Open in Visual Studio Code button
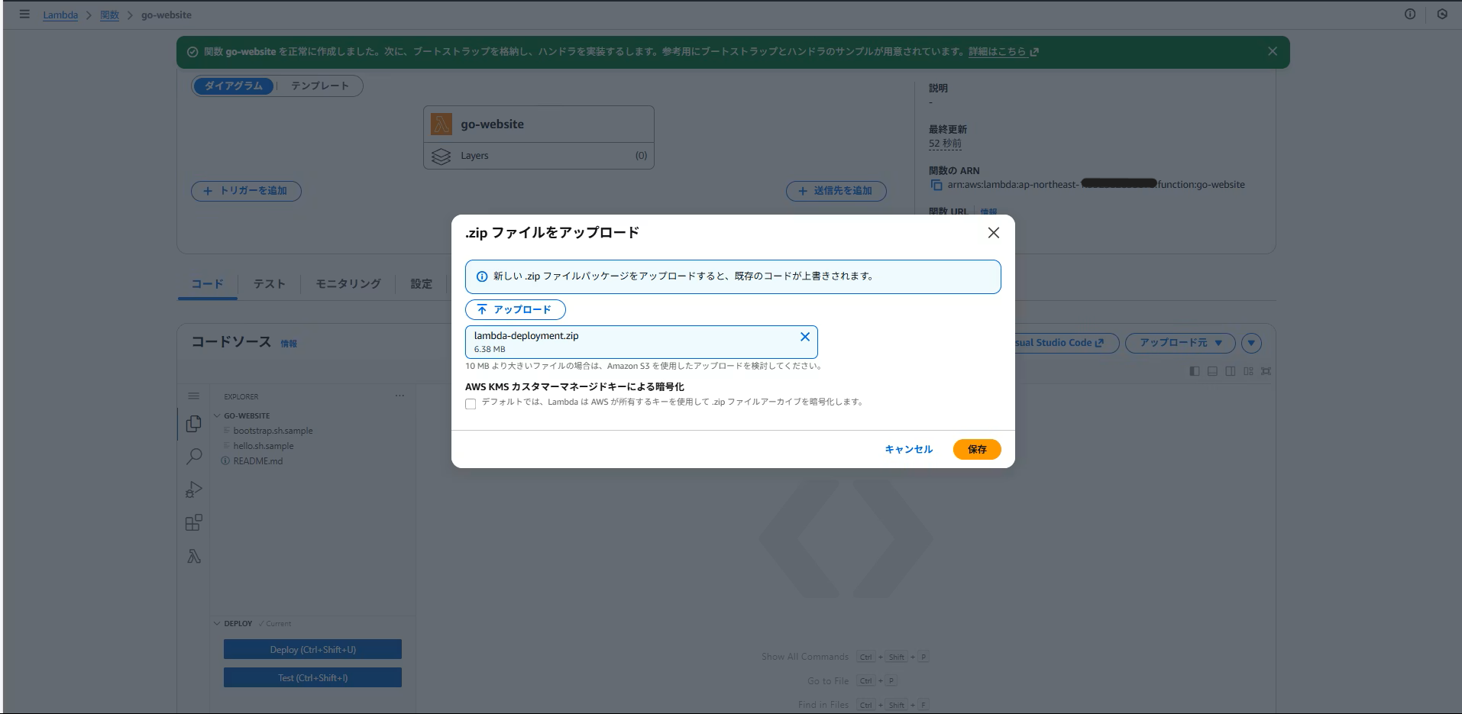Image resolution: width=1462 pixels, height=714 pixels. pyautogui.click(x=1066, y=343)
